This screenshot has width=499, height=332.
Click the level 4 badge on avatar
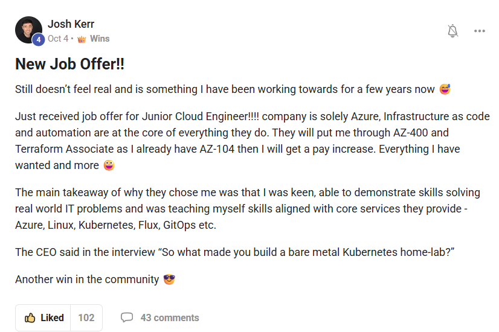click(39, 40)
